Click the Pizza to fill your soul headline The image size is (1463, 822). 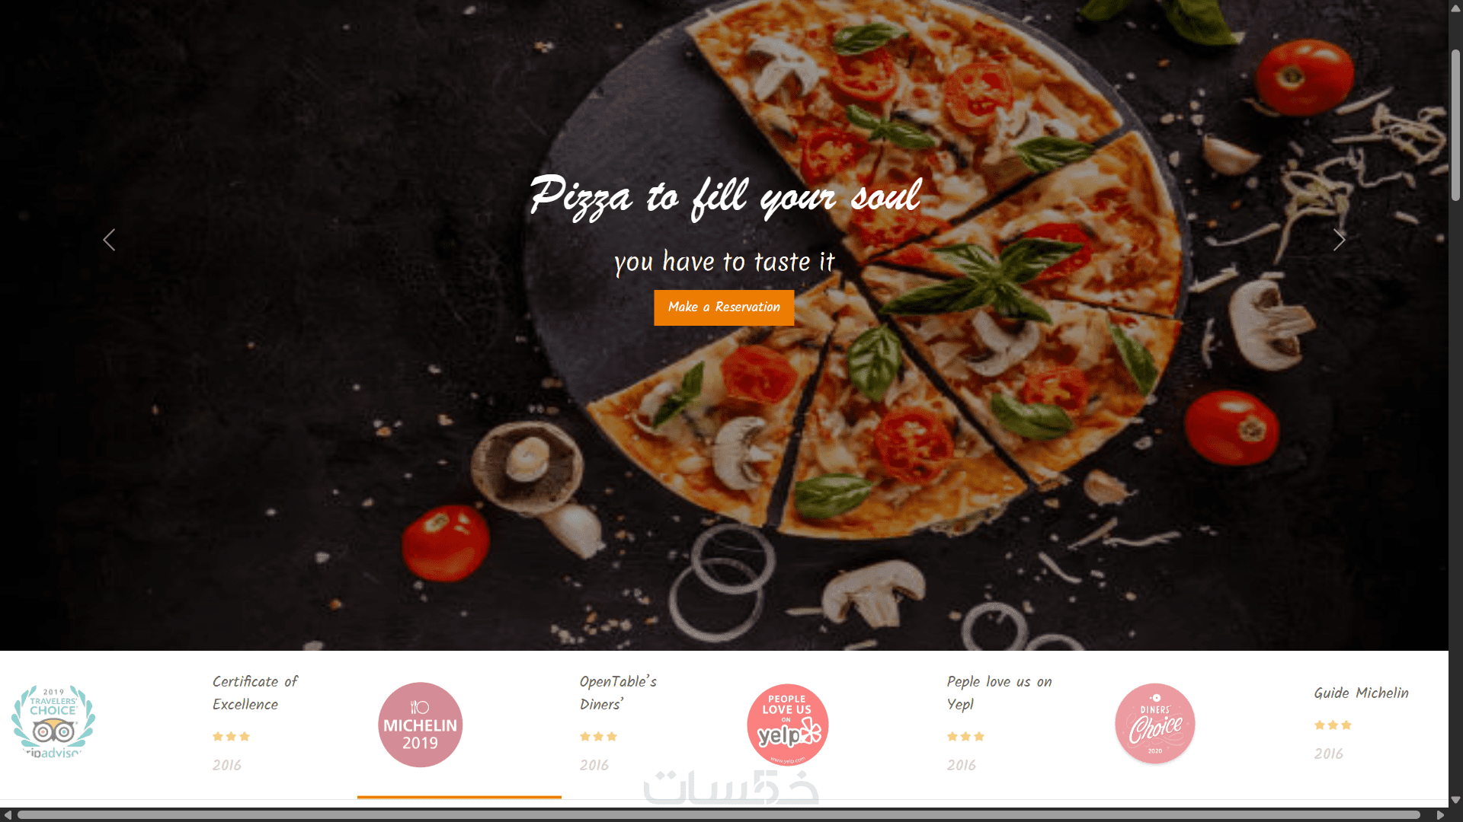pyautogui.click(x=725, y=196)
